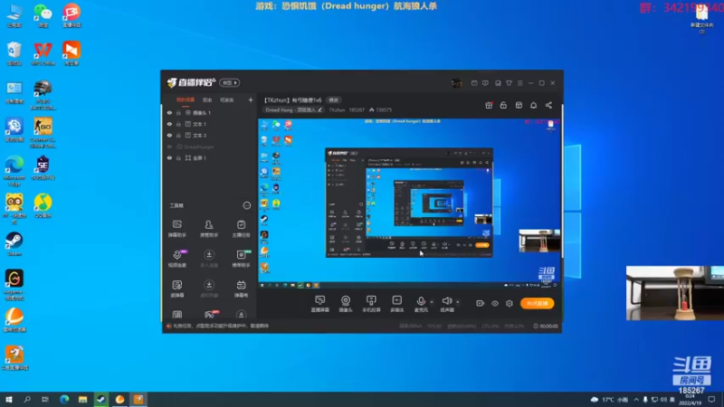Mute the microphone in the bottom toolbar

point(421,304)
